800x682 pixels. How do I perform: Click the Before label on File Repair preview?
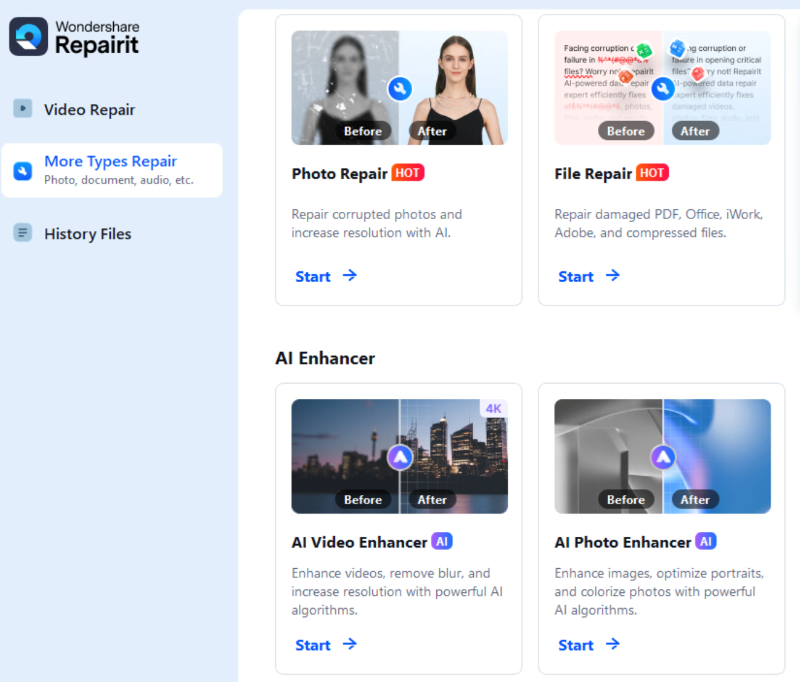[626, 131]
